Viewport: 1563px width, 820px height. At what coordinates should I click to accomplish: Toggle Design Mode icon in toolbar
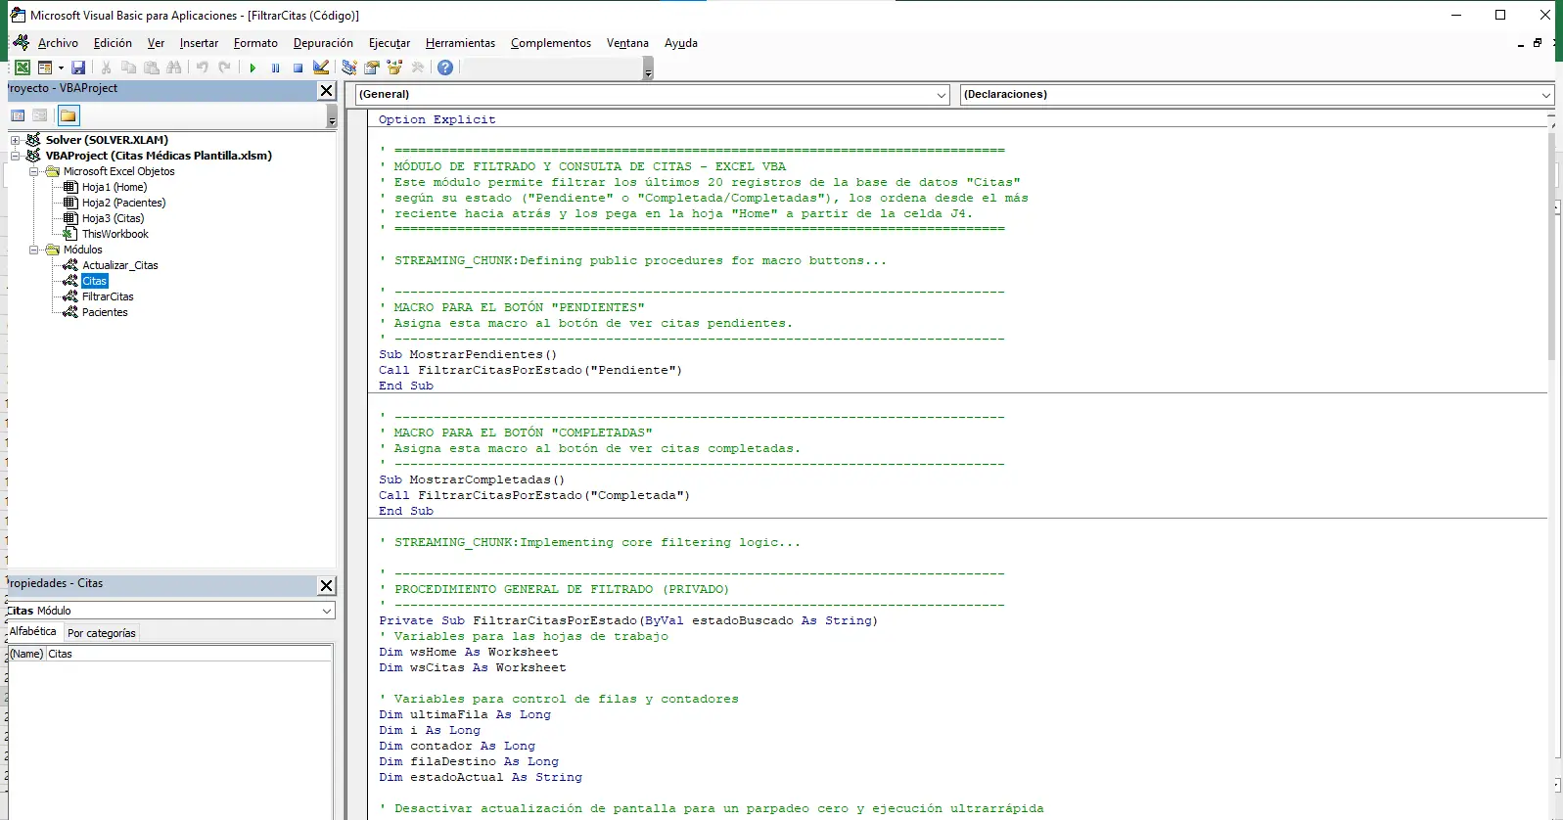pos(321,68)
